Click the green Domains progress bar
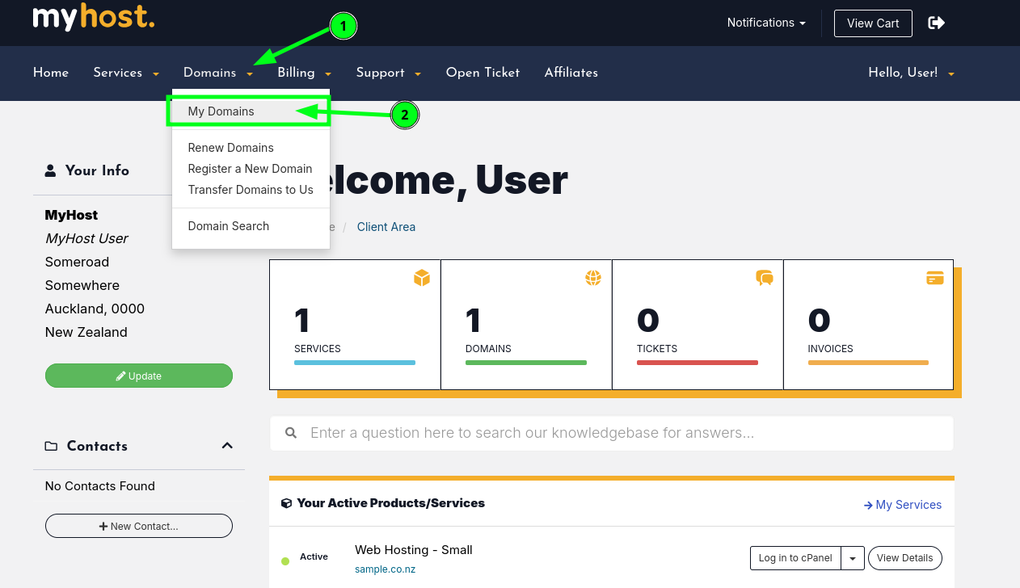The image size is (1020, 588). 525,363
